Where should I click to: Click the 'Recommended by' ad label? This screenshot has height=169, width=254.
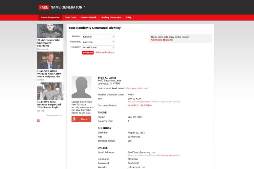point(55,115)
